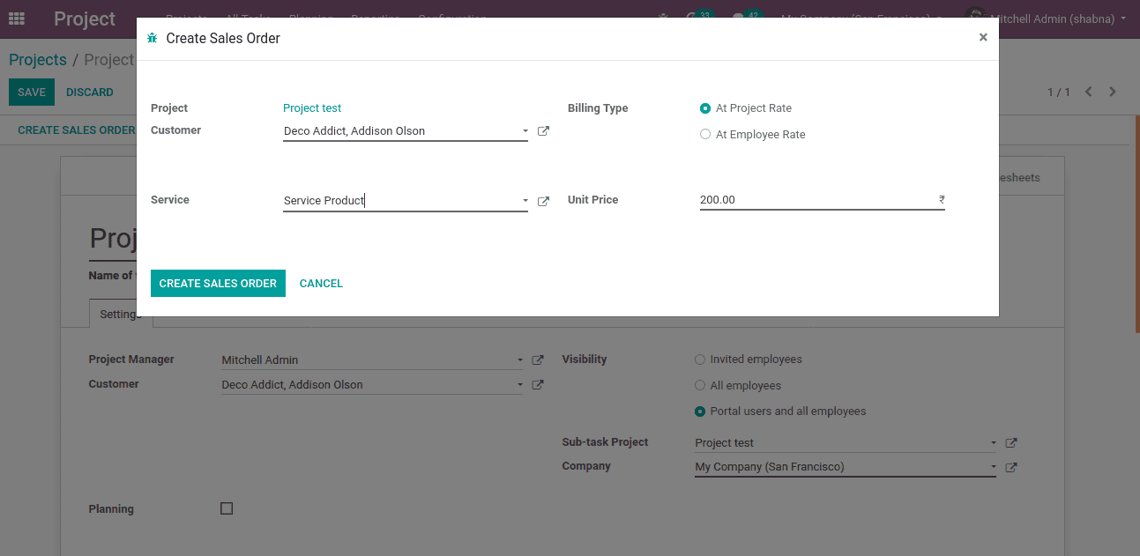The image size is (1140, 556).
Task: Open external link for Project Manager
Action: (538, 360)
